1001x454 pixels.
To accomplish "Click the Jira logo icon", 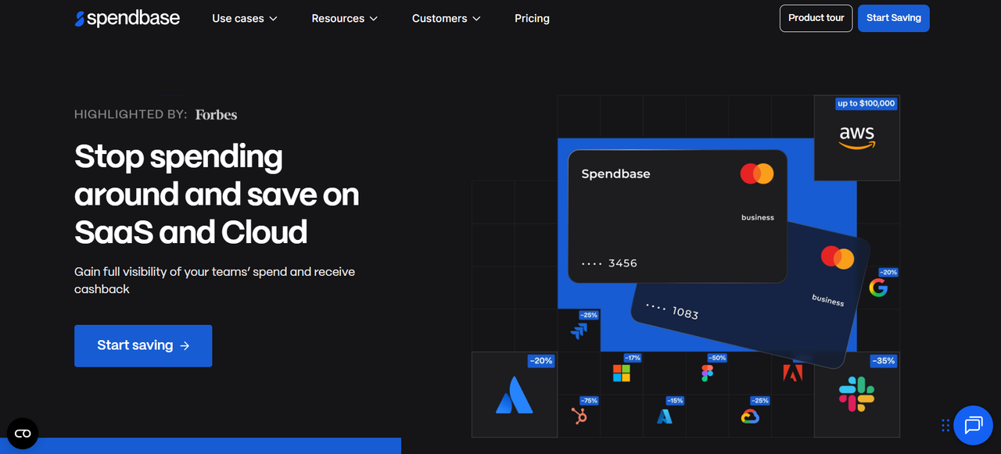I will point(579,331).
